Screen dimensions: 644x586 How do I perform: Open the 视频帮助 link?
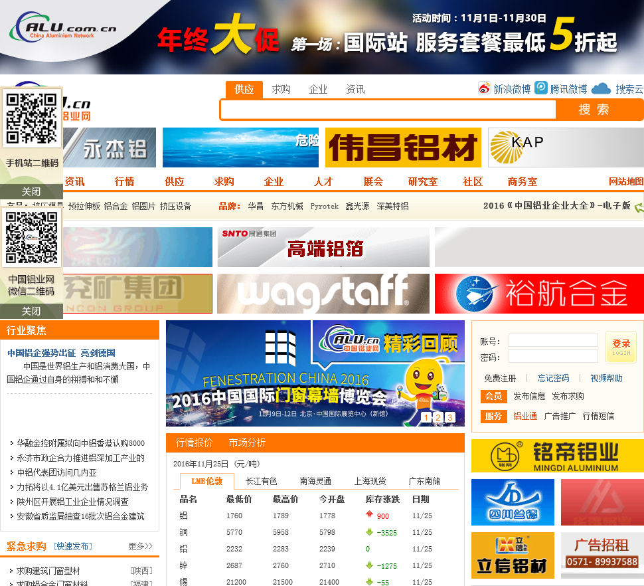click(606, 379)
